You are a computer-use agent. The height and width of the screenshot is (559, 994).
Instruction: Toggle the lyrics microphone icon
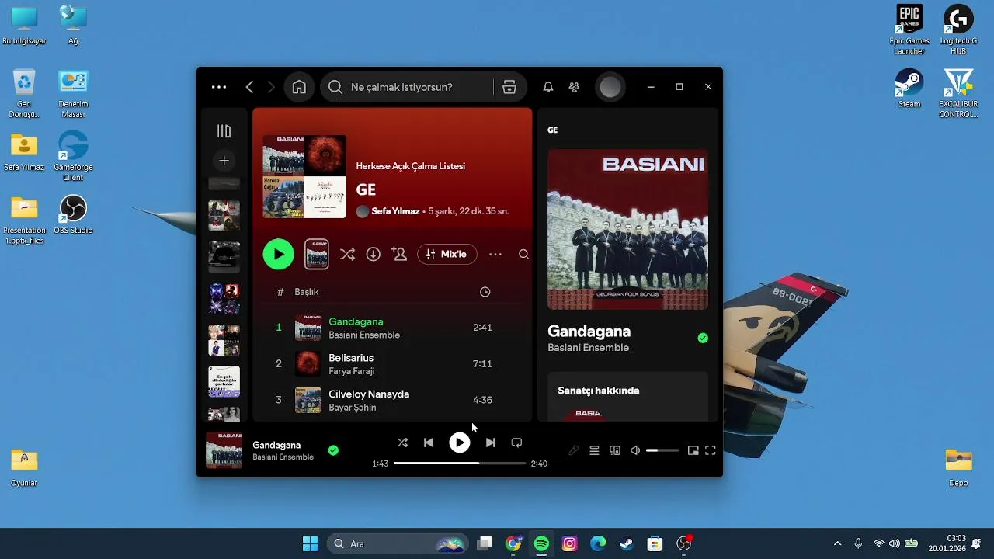[574, 450]
